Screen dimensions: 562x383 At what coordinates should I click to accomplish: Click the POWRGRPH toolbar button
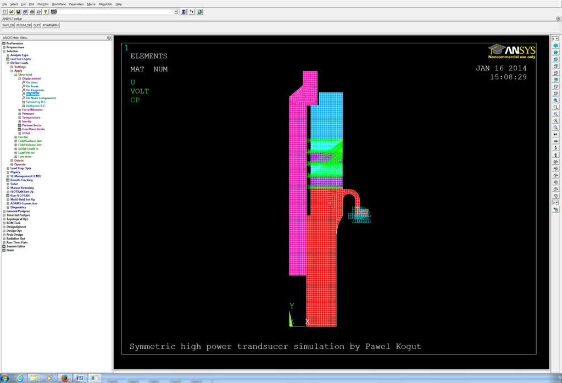[x=51, y=25]
